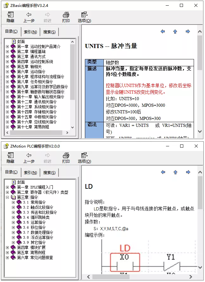Screen dimensions: 205x282
Task: Expand 第十四章 存储相关指令 node
Action: click(x=7, y=112)
